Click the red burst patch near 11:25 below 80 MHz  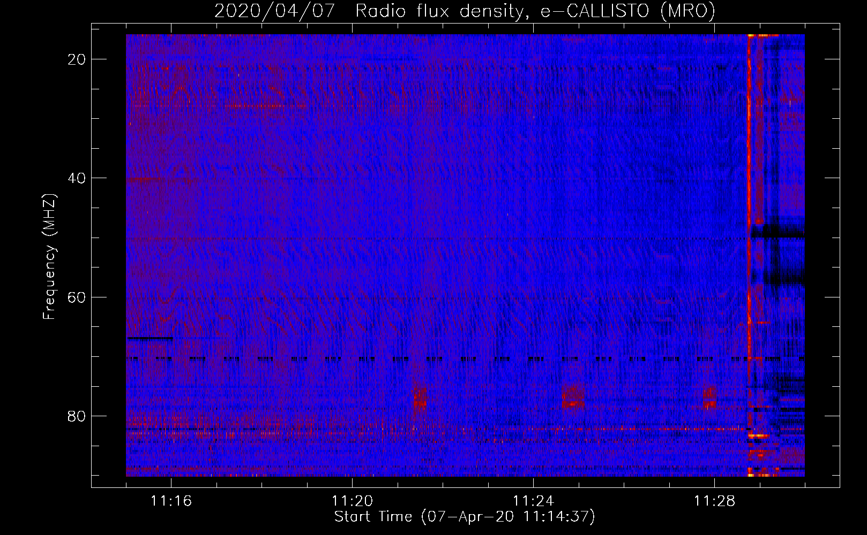click(573, 396)
